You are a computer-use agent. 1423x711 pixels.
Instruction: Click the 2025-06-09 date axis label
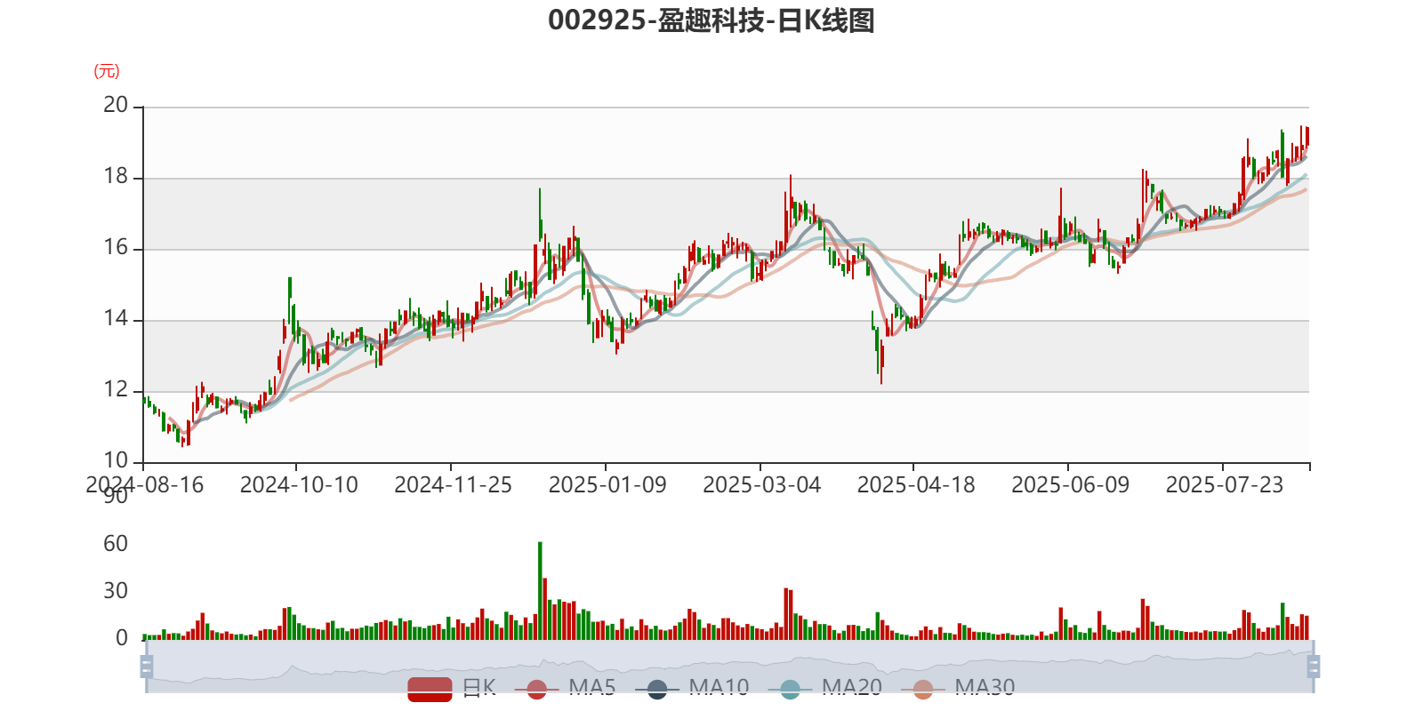tap(1070, 484)
